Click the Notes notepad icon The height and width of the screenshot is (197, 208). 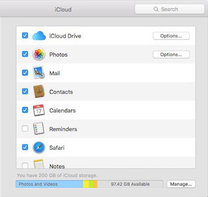[x=38, y=164]
